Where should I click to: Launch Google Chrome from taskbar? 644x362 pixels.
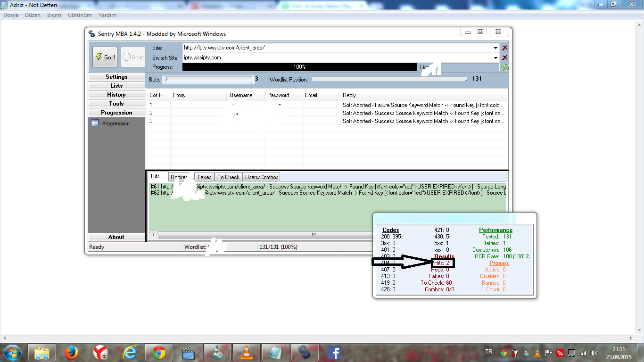click(x=158, y=353)
